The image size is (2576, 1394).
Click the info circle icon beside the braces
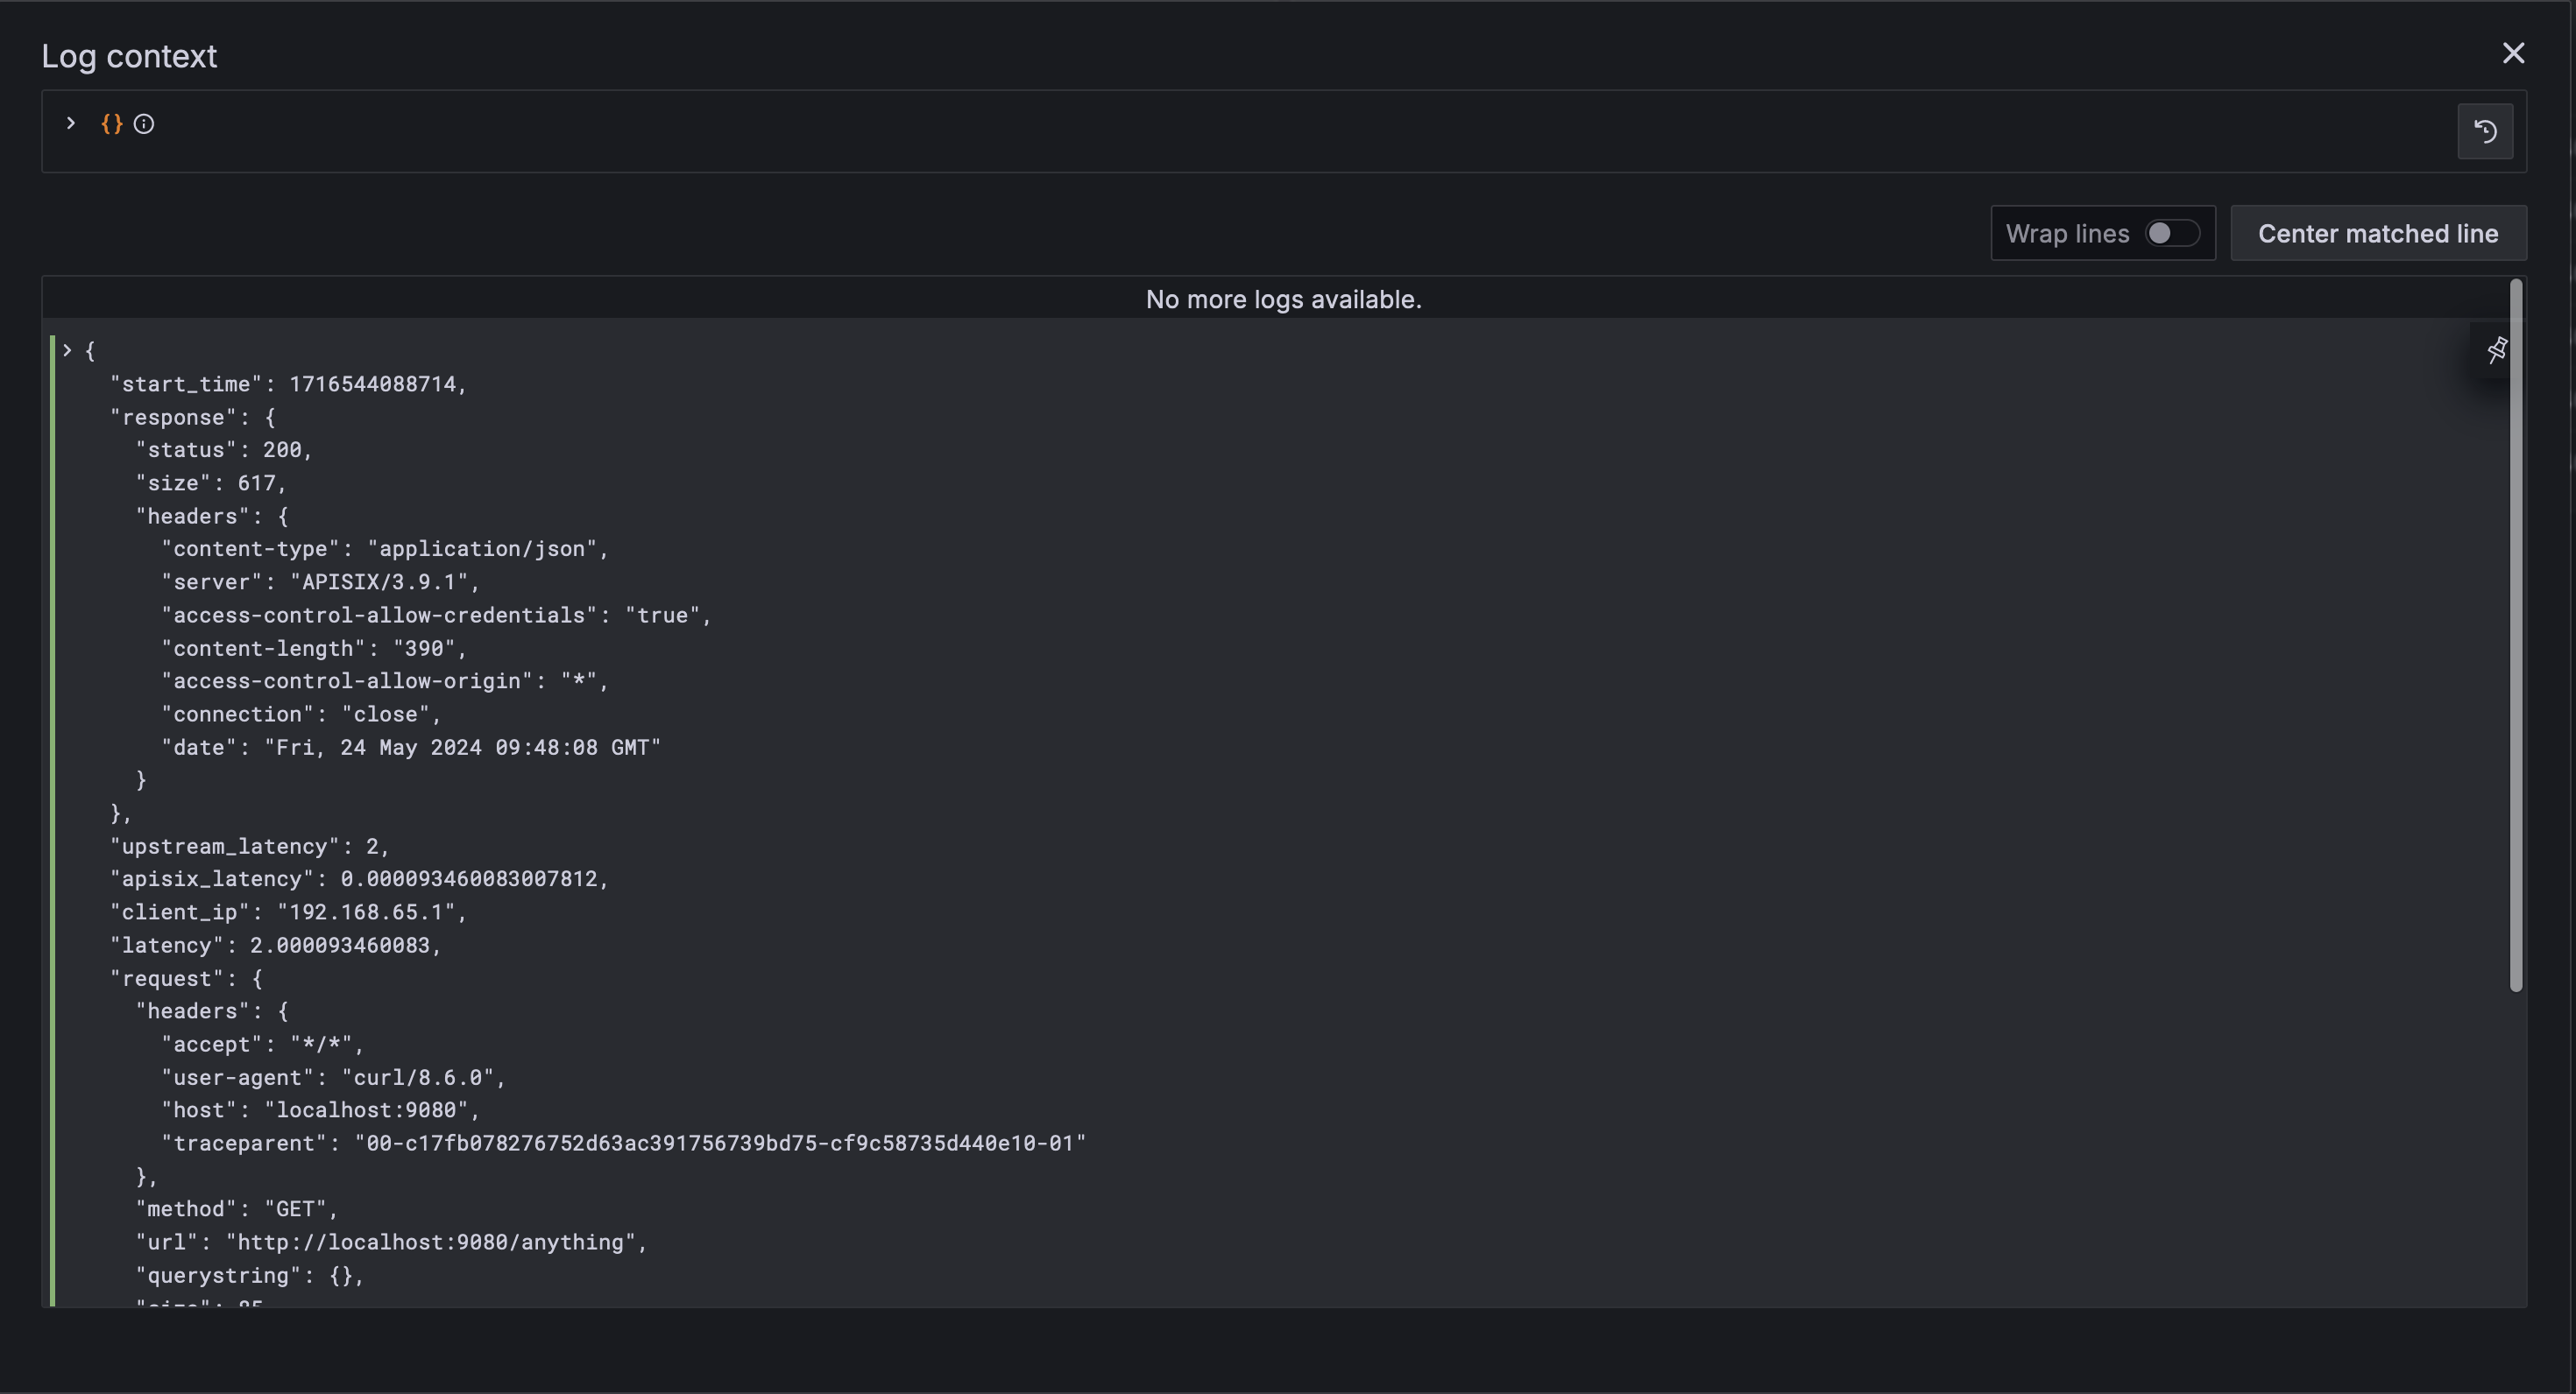pyautogui.click(x=144, y=124)
